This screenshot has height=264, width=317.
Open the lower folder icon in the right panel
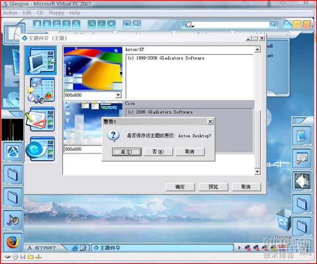click(x=302, y=226)
